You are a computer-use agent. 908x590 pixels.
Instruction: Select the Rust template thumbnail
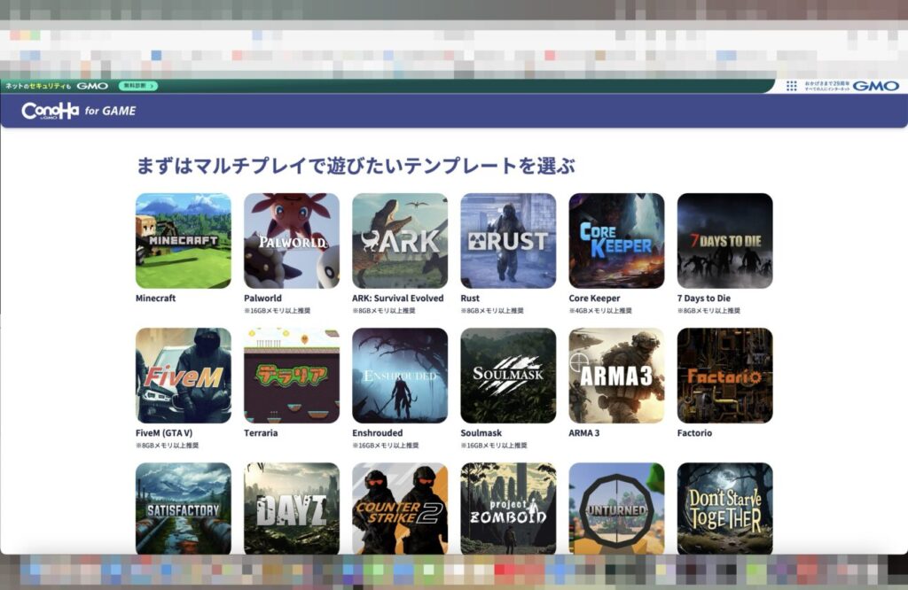[x=508, y=241]
